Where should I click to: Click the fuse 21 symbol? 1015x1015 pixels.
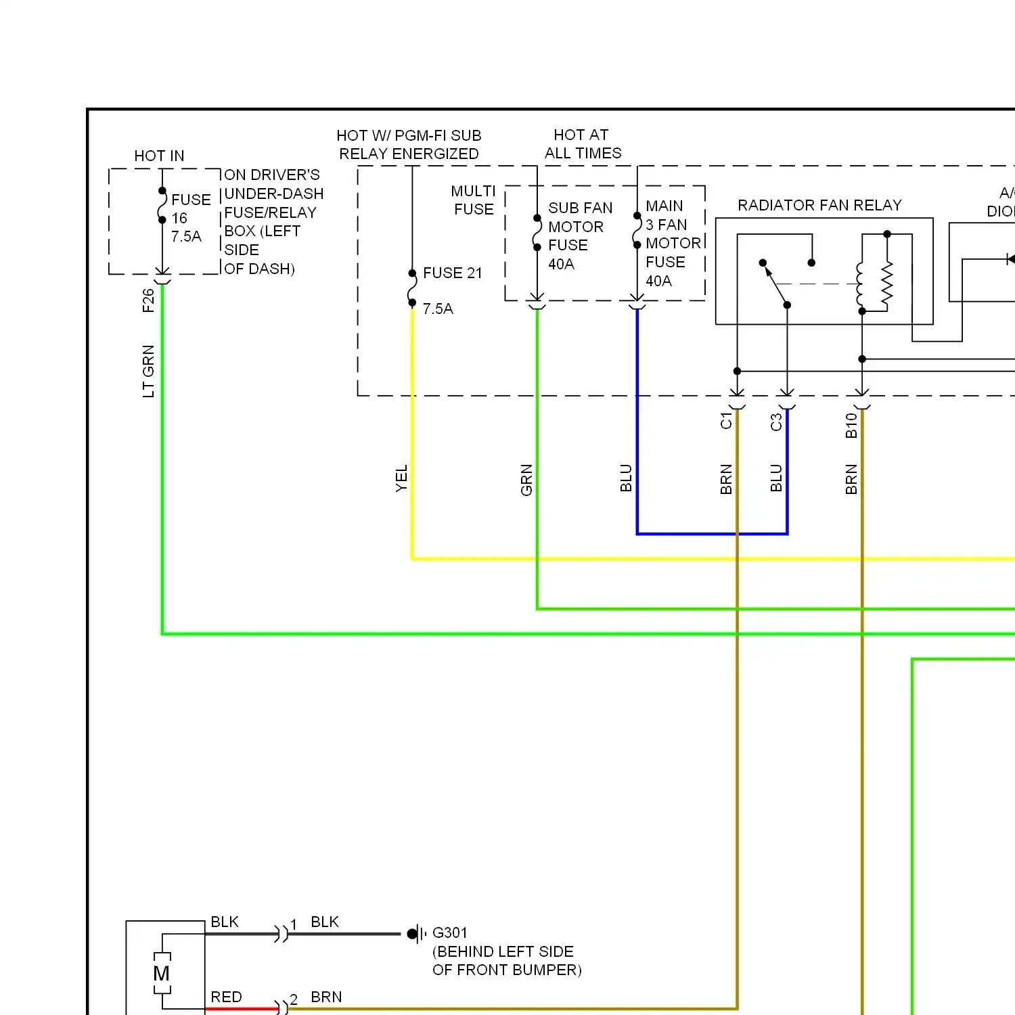coord(412,288)
